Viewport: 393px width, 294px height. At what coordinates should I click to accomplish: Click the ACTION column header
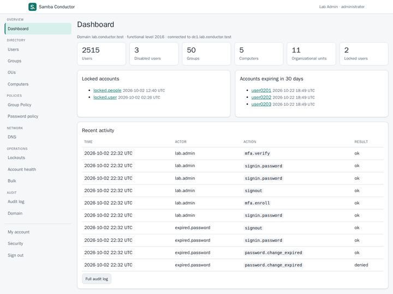(249, 142)
